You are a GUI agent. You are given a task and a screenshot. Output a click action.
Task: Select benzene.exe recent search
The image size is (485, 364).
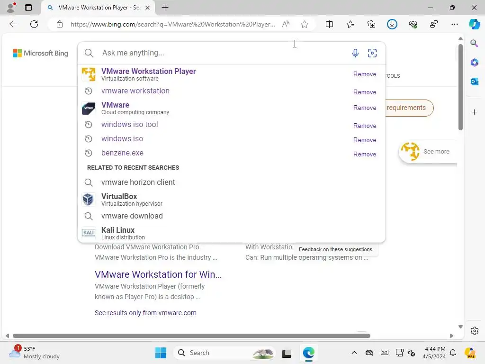click(122, 153)
